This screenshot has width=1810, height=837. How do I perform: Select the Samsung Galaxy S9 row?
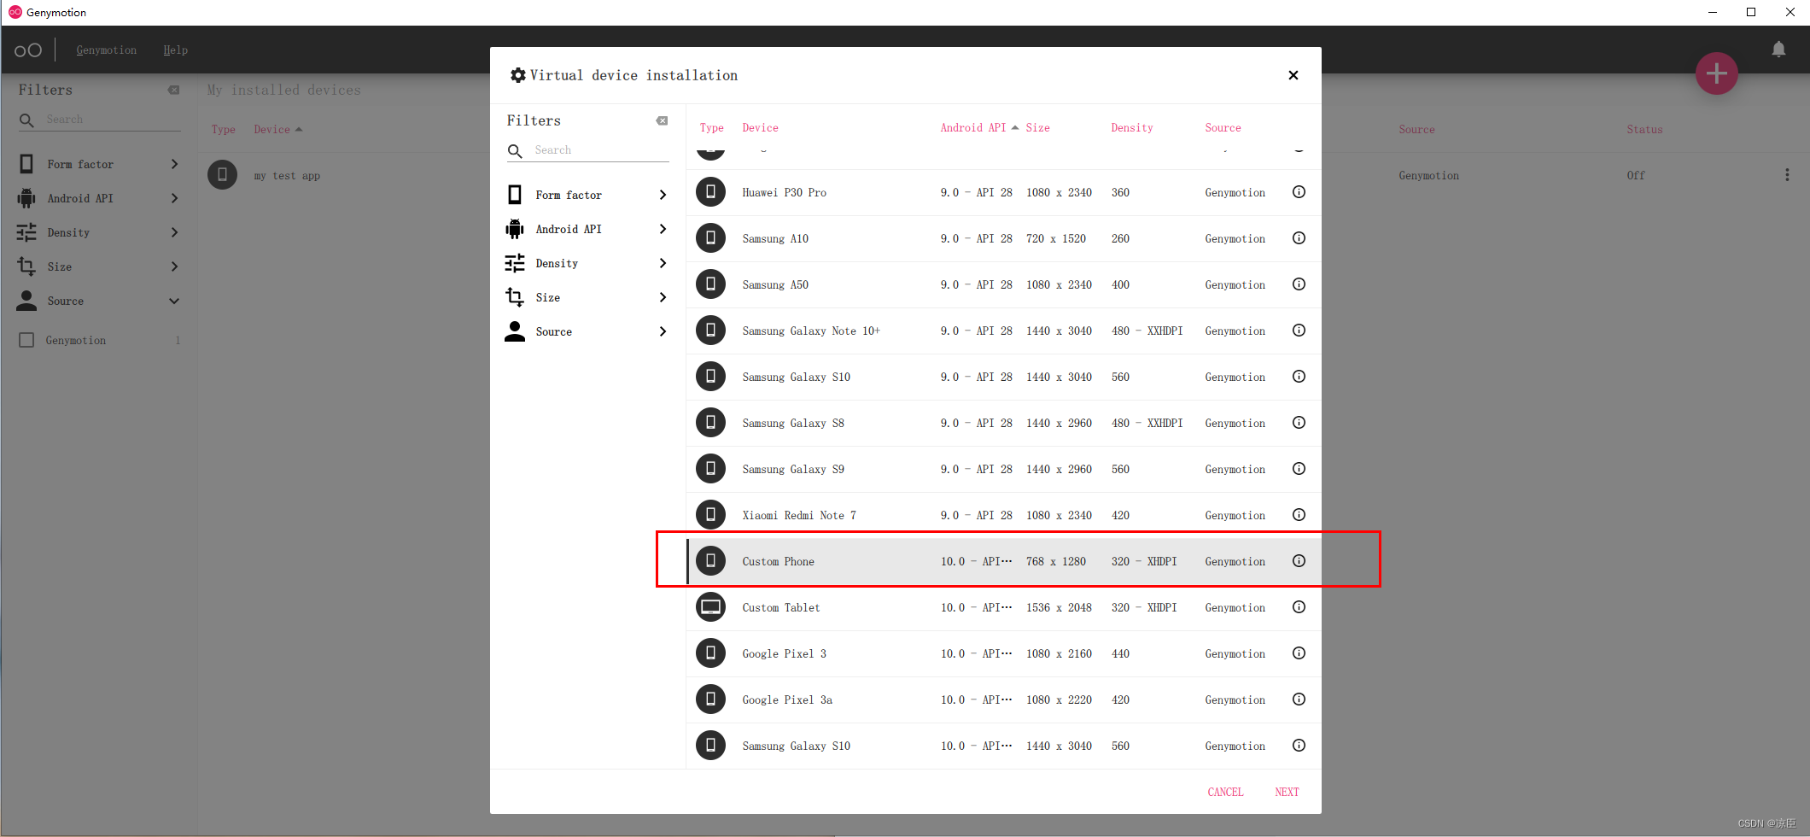coord(1003,469)
